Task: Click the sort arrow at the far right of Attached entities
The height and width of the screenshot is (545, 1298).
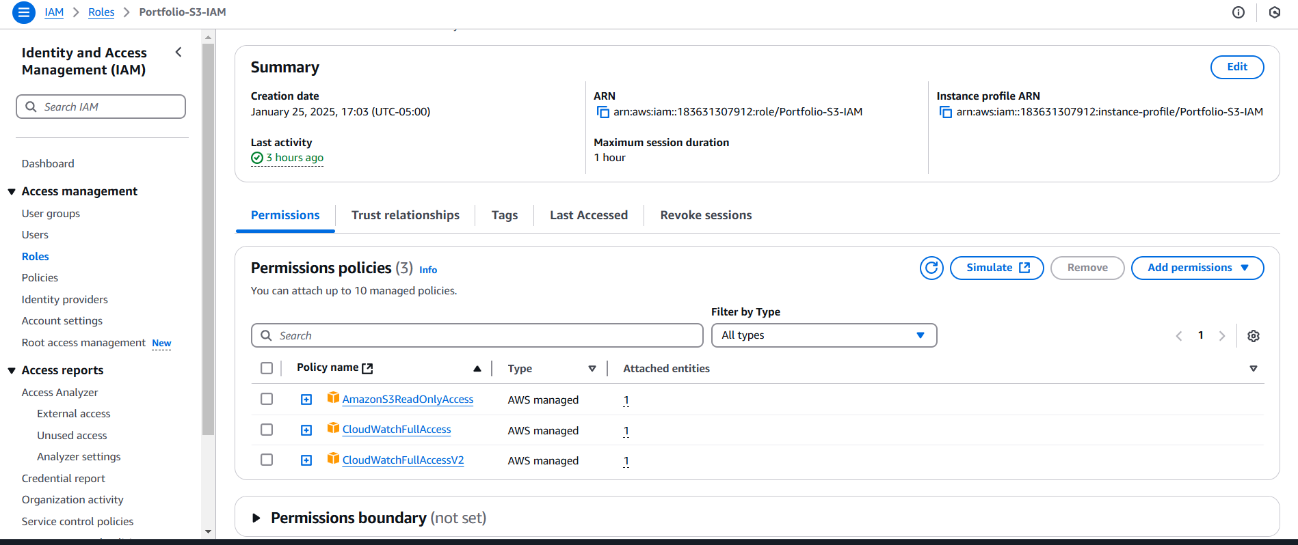Action: click(1254, 369)
